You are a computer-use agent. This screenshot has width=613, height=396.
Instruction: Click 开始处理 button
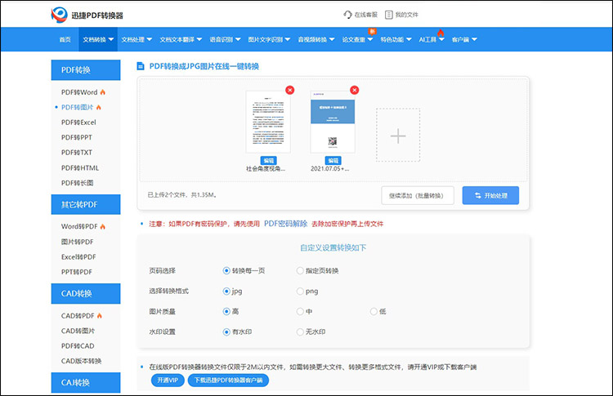490,195
